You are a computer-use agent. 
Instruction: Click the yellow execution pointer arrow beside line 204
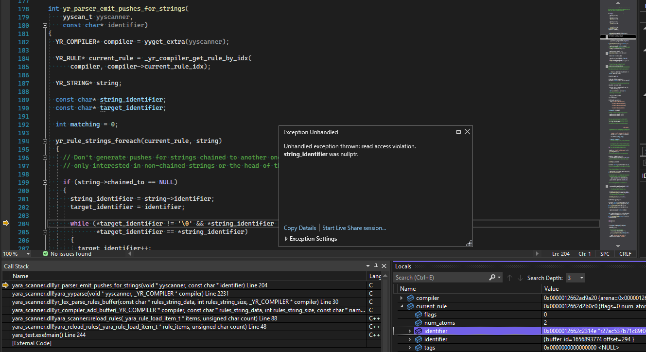[6, 223]
